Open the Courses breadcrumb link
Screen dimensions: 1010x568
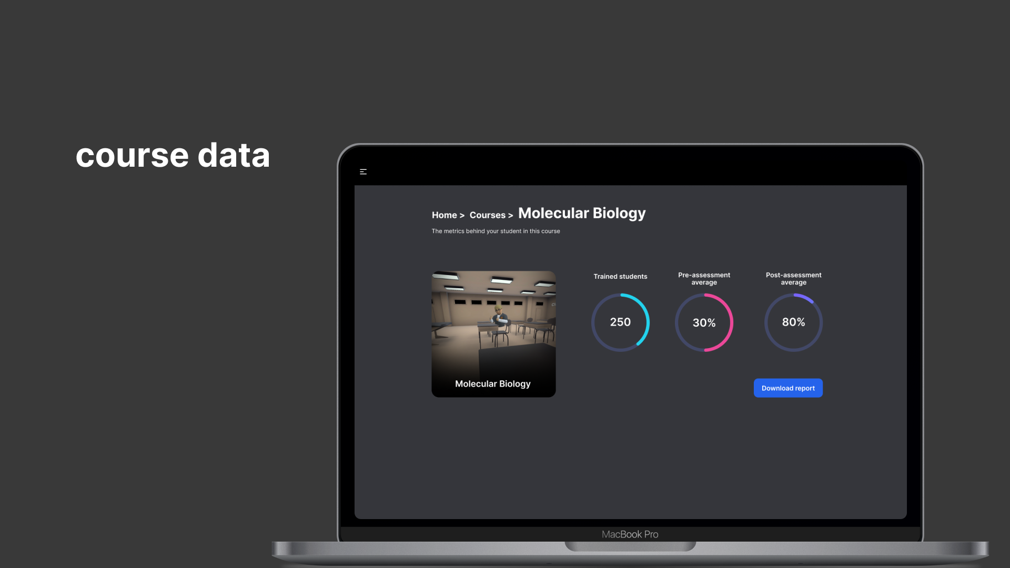click(x=487, y=215)
